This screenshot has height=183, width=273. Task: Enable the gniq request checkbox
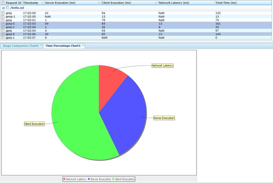click(3, 13)
